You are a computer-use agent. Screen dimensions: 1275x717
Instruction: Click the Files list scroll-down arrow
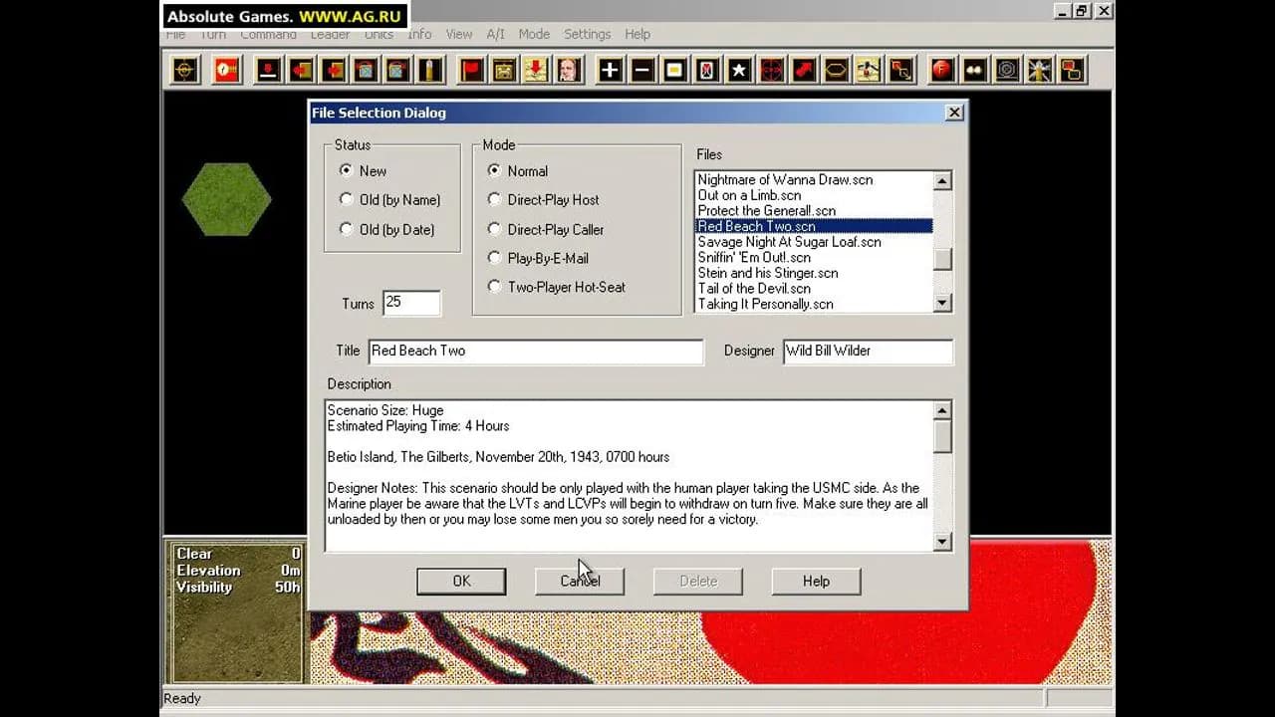click(x=942, y=304)
